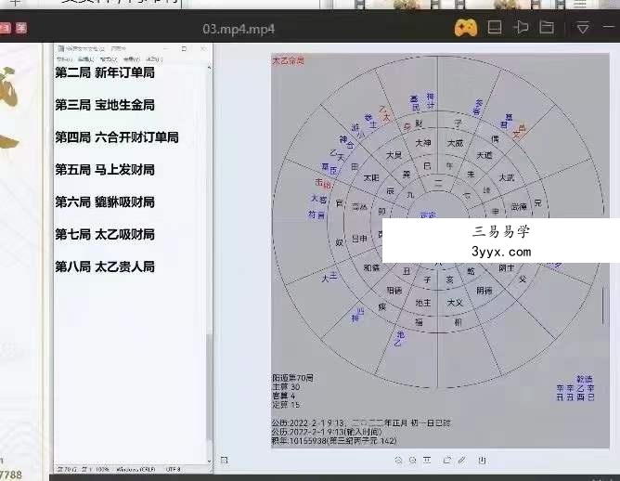Open the folder icon in player title bar
This screenshot has height=481, width=620.
(547, 27)
